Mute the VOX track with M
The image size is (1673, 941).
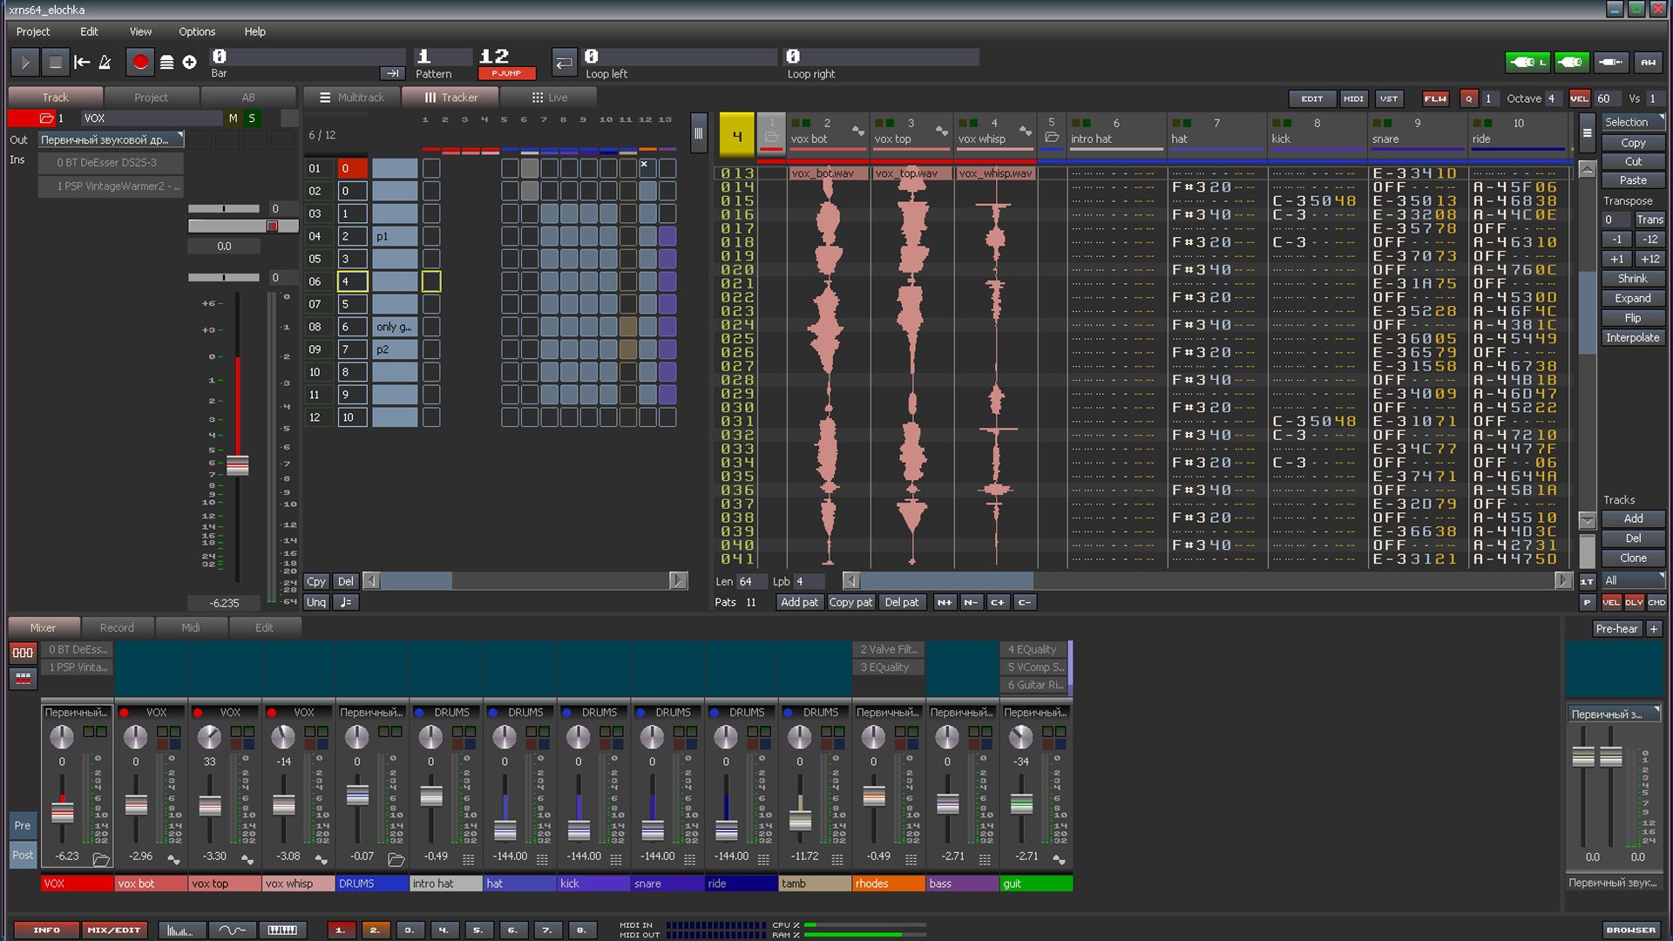pyautogui.click(x=233, y=118)
